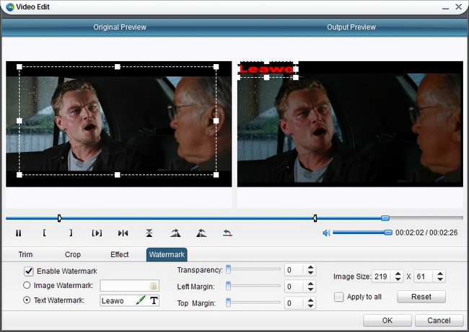Click the undo/reset rotation icon
The width and height of the screenshot is (469, 332).
pos(227,233)
